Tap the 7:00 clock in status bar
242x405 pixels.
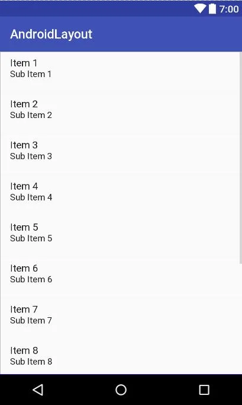(229, 9)
